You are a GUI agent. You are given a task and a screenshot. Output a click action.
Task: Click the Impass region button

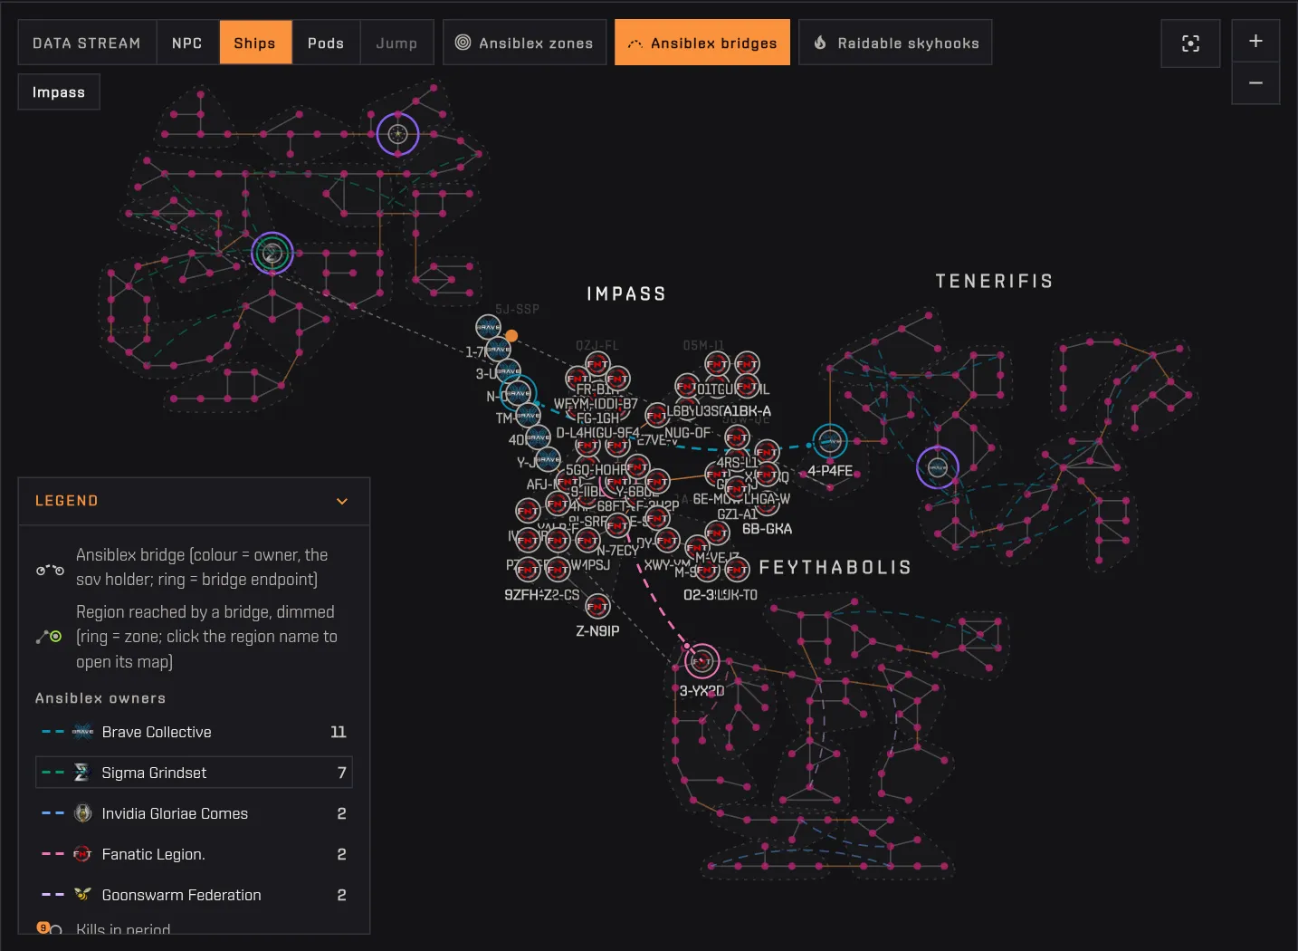pos(59,91)
